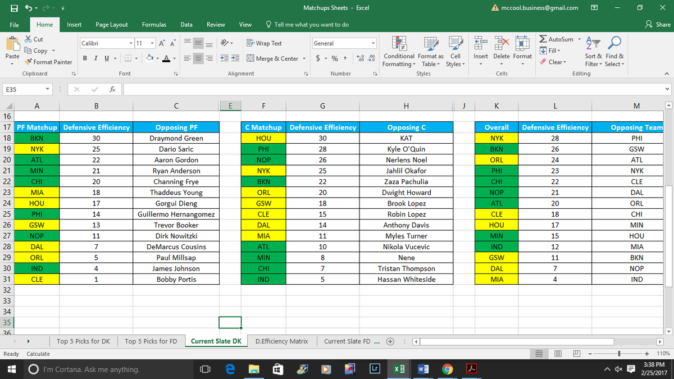Open Chrome from the Windows taskbar

tap(447, 369)
